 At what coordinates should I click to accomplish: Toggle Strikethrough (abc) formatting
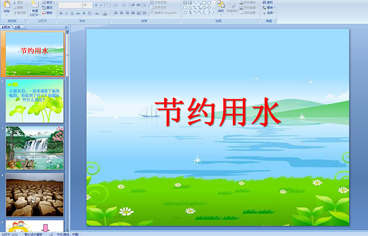click(x=78, y=13)
